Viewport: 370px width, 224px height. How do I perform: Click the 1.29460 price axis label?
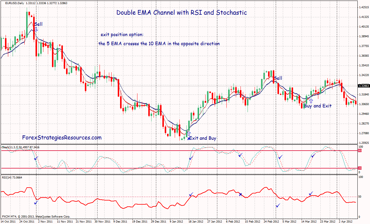pyautogui.click(x=364, y=114)
